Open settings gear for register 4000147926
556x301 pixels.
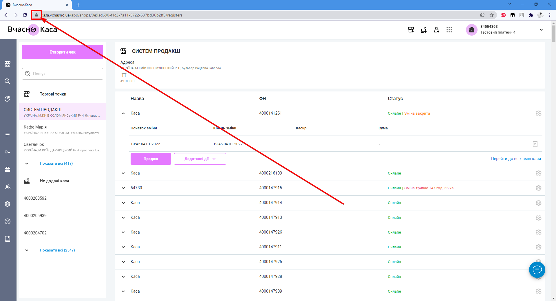[x=538, y=232]
